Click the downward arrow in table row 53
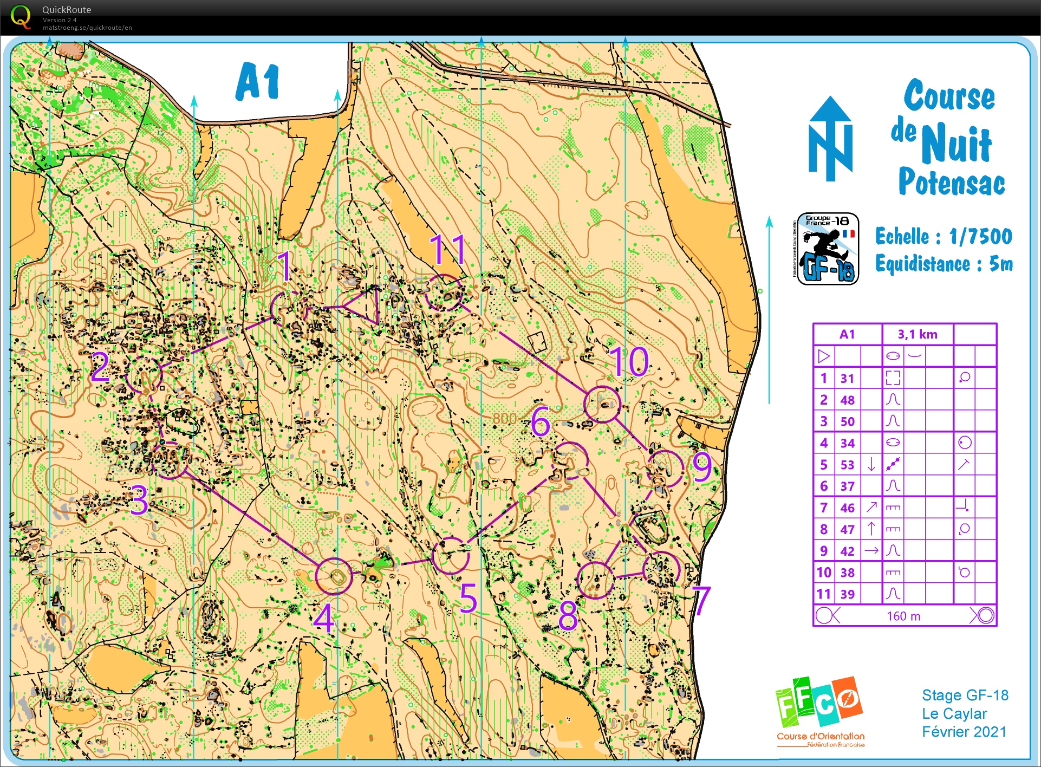The width and height of the screenshot is (1041, 767). pyautogui.click(x=871, y=464)
